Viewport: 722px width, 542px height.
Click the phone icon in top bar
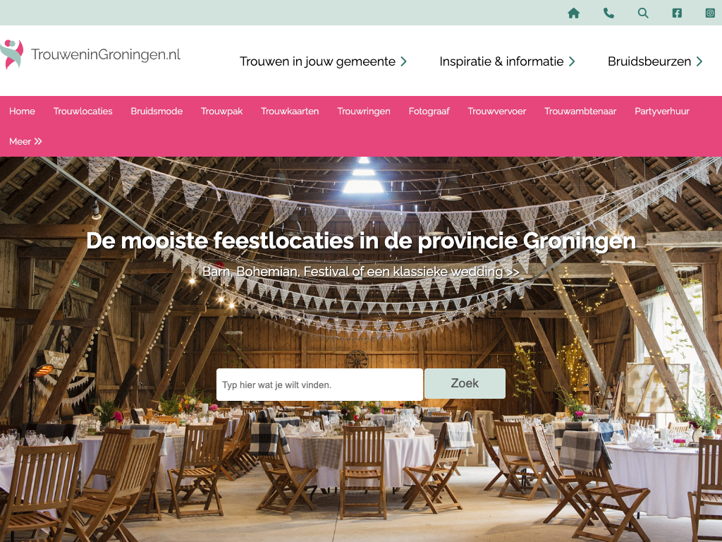coord(608,13)
